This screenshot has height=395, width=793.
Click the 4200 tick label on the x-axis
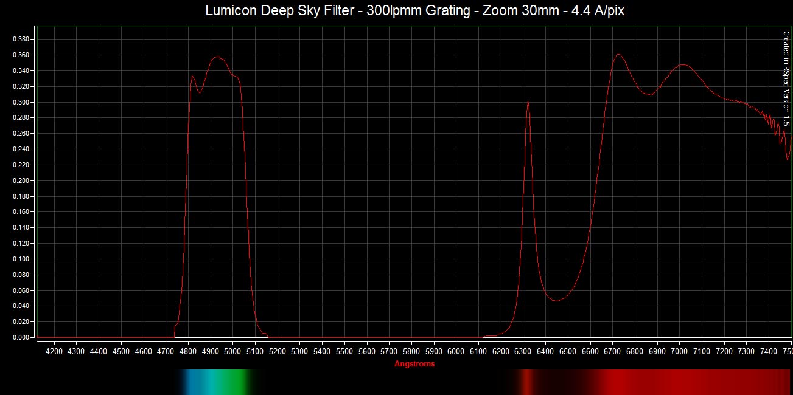click(54, 351)
